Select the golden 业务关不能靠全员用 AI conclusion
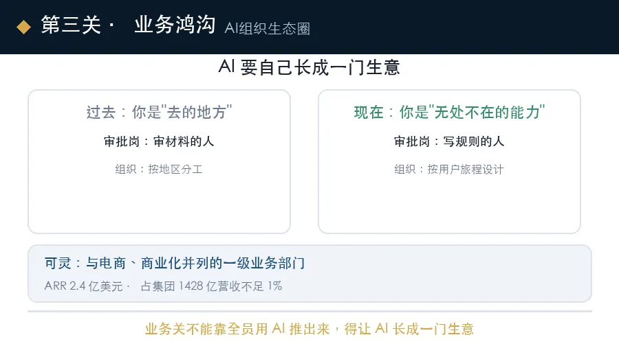619x357 pixels. [309, 329]
